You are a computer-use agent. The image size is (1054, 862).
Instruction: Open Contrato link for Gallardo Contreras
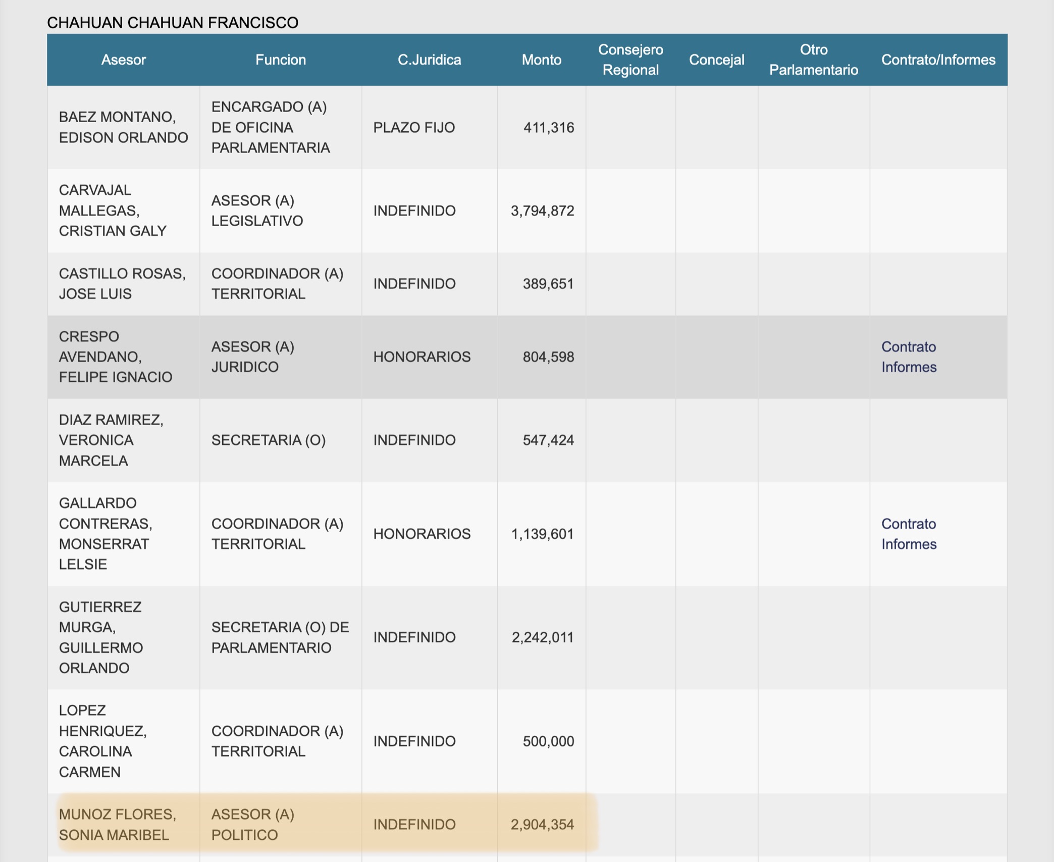pos(908,524)
